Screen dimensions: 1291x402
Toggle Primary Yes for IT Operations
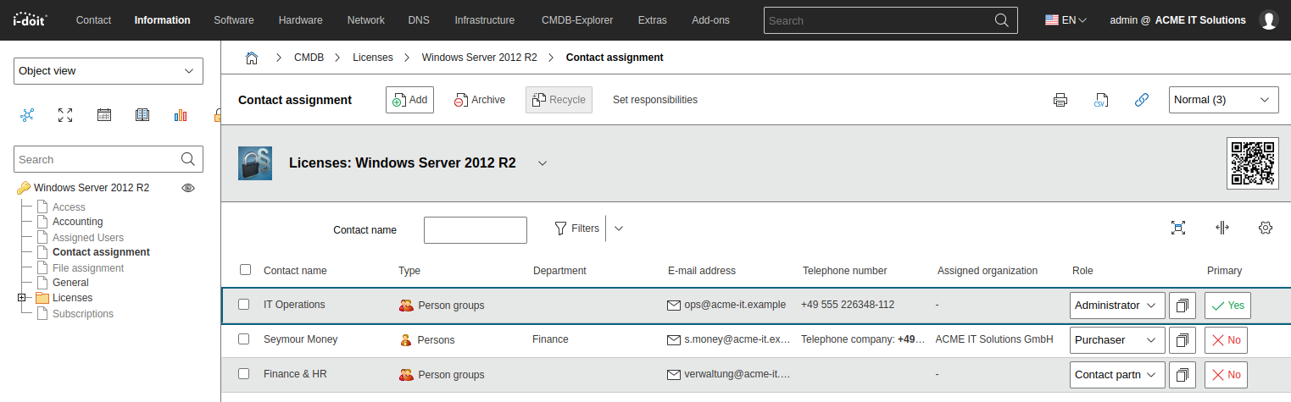(1227, 306)
